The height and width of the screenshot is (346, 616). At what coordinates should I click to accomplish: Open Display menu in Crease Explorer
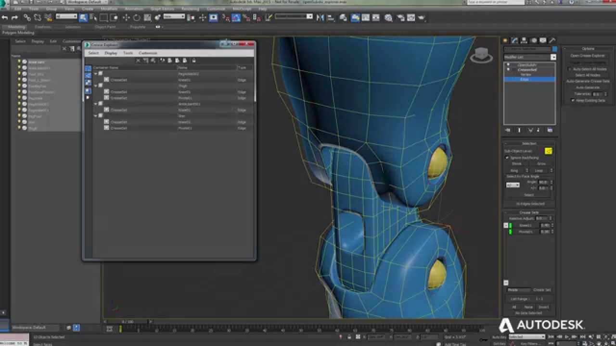pyautogui.click(x=111, y=53)
